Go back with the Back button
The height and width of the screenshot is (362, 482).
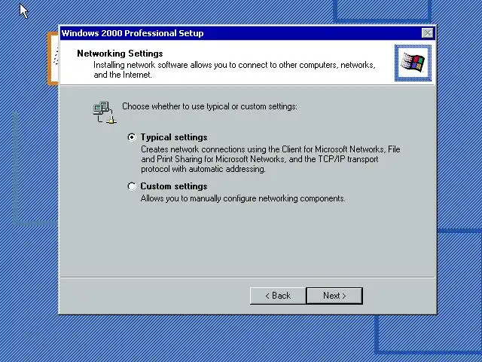278,296
